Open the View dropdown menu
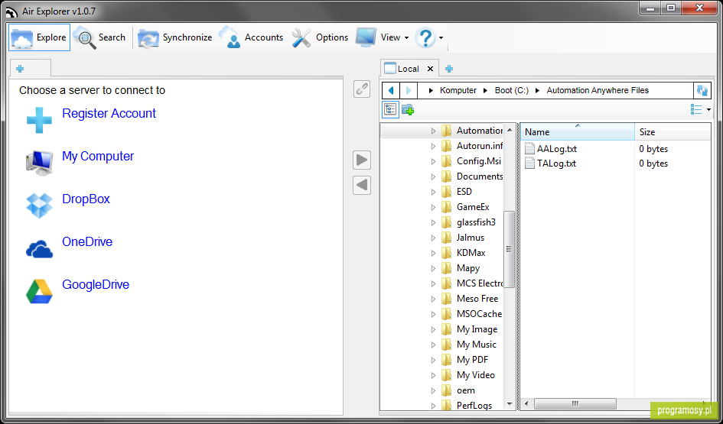This screenshot has height=424, width=723. [x=383, y=37]
